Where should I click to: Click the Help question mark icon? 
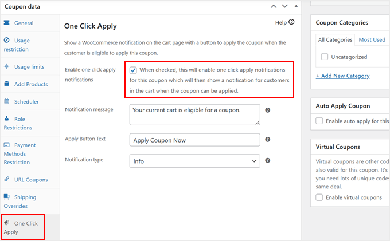(291, 22)
